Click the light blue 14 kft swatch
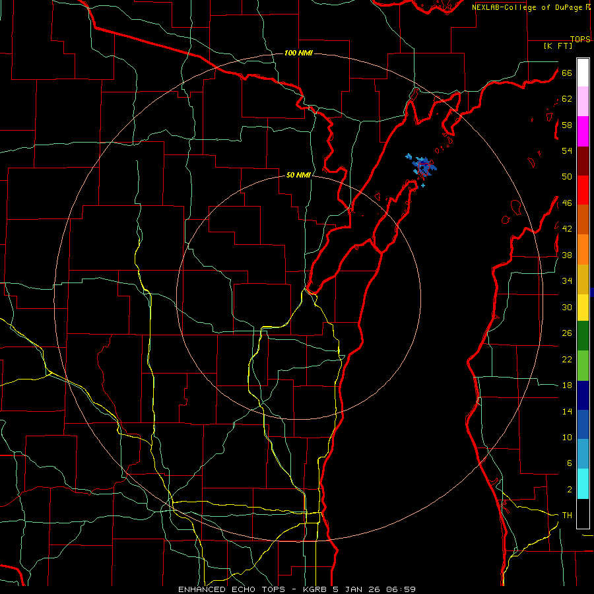The image size is (594, 594). pos(583,454)
